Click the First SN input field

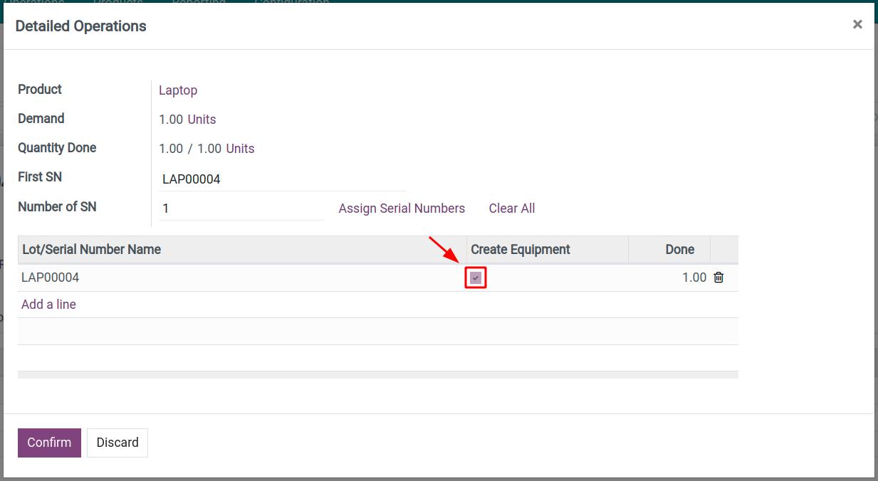click(x=249, y=179)
